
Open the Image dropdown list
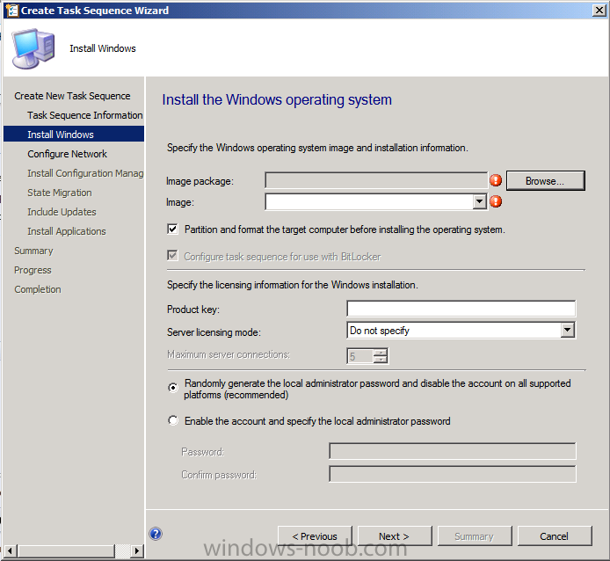click(479, 201)
